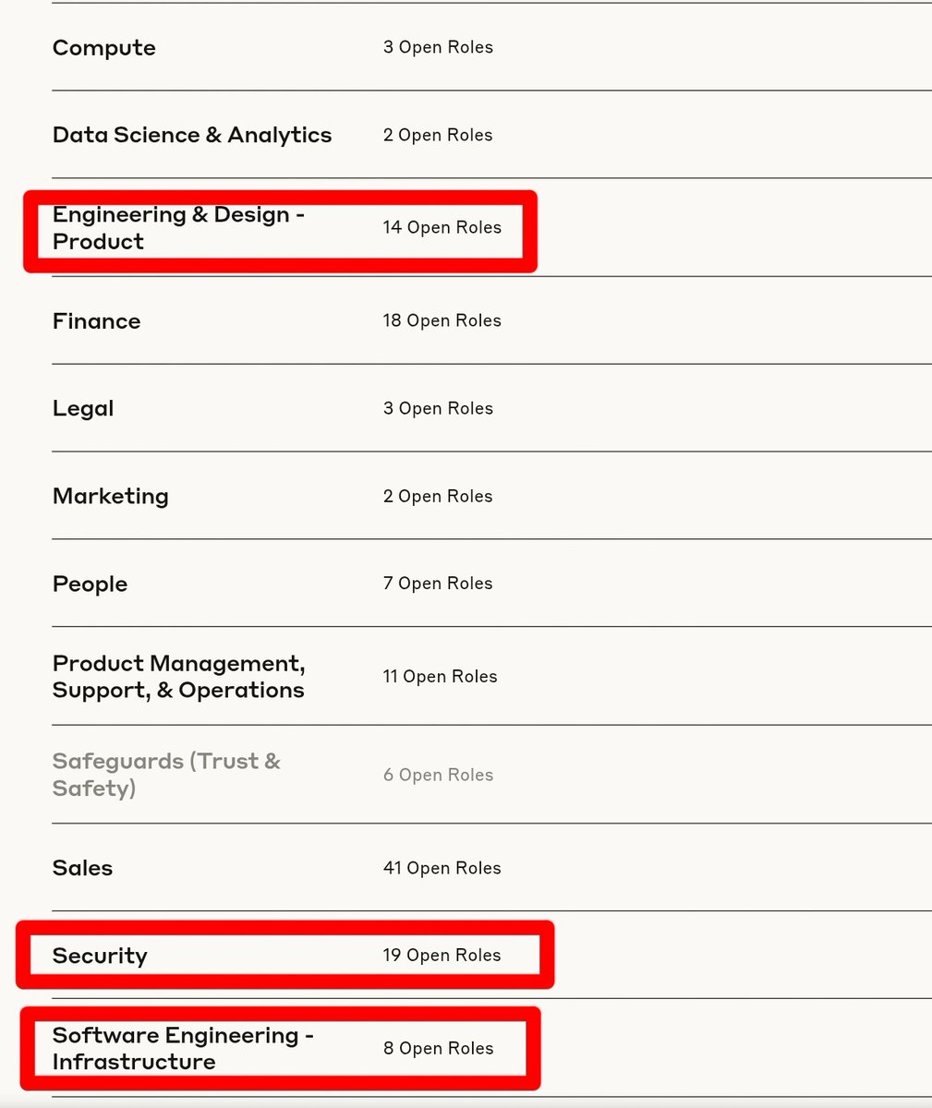Click the "7 Open Roles" count for People

[438, 584]
